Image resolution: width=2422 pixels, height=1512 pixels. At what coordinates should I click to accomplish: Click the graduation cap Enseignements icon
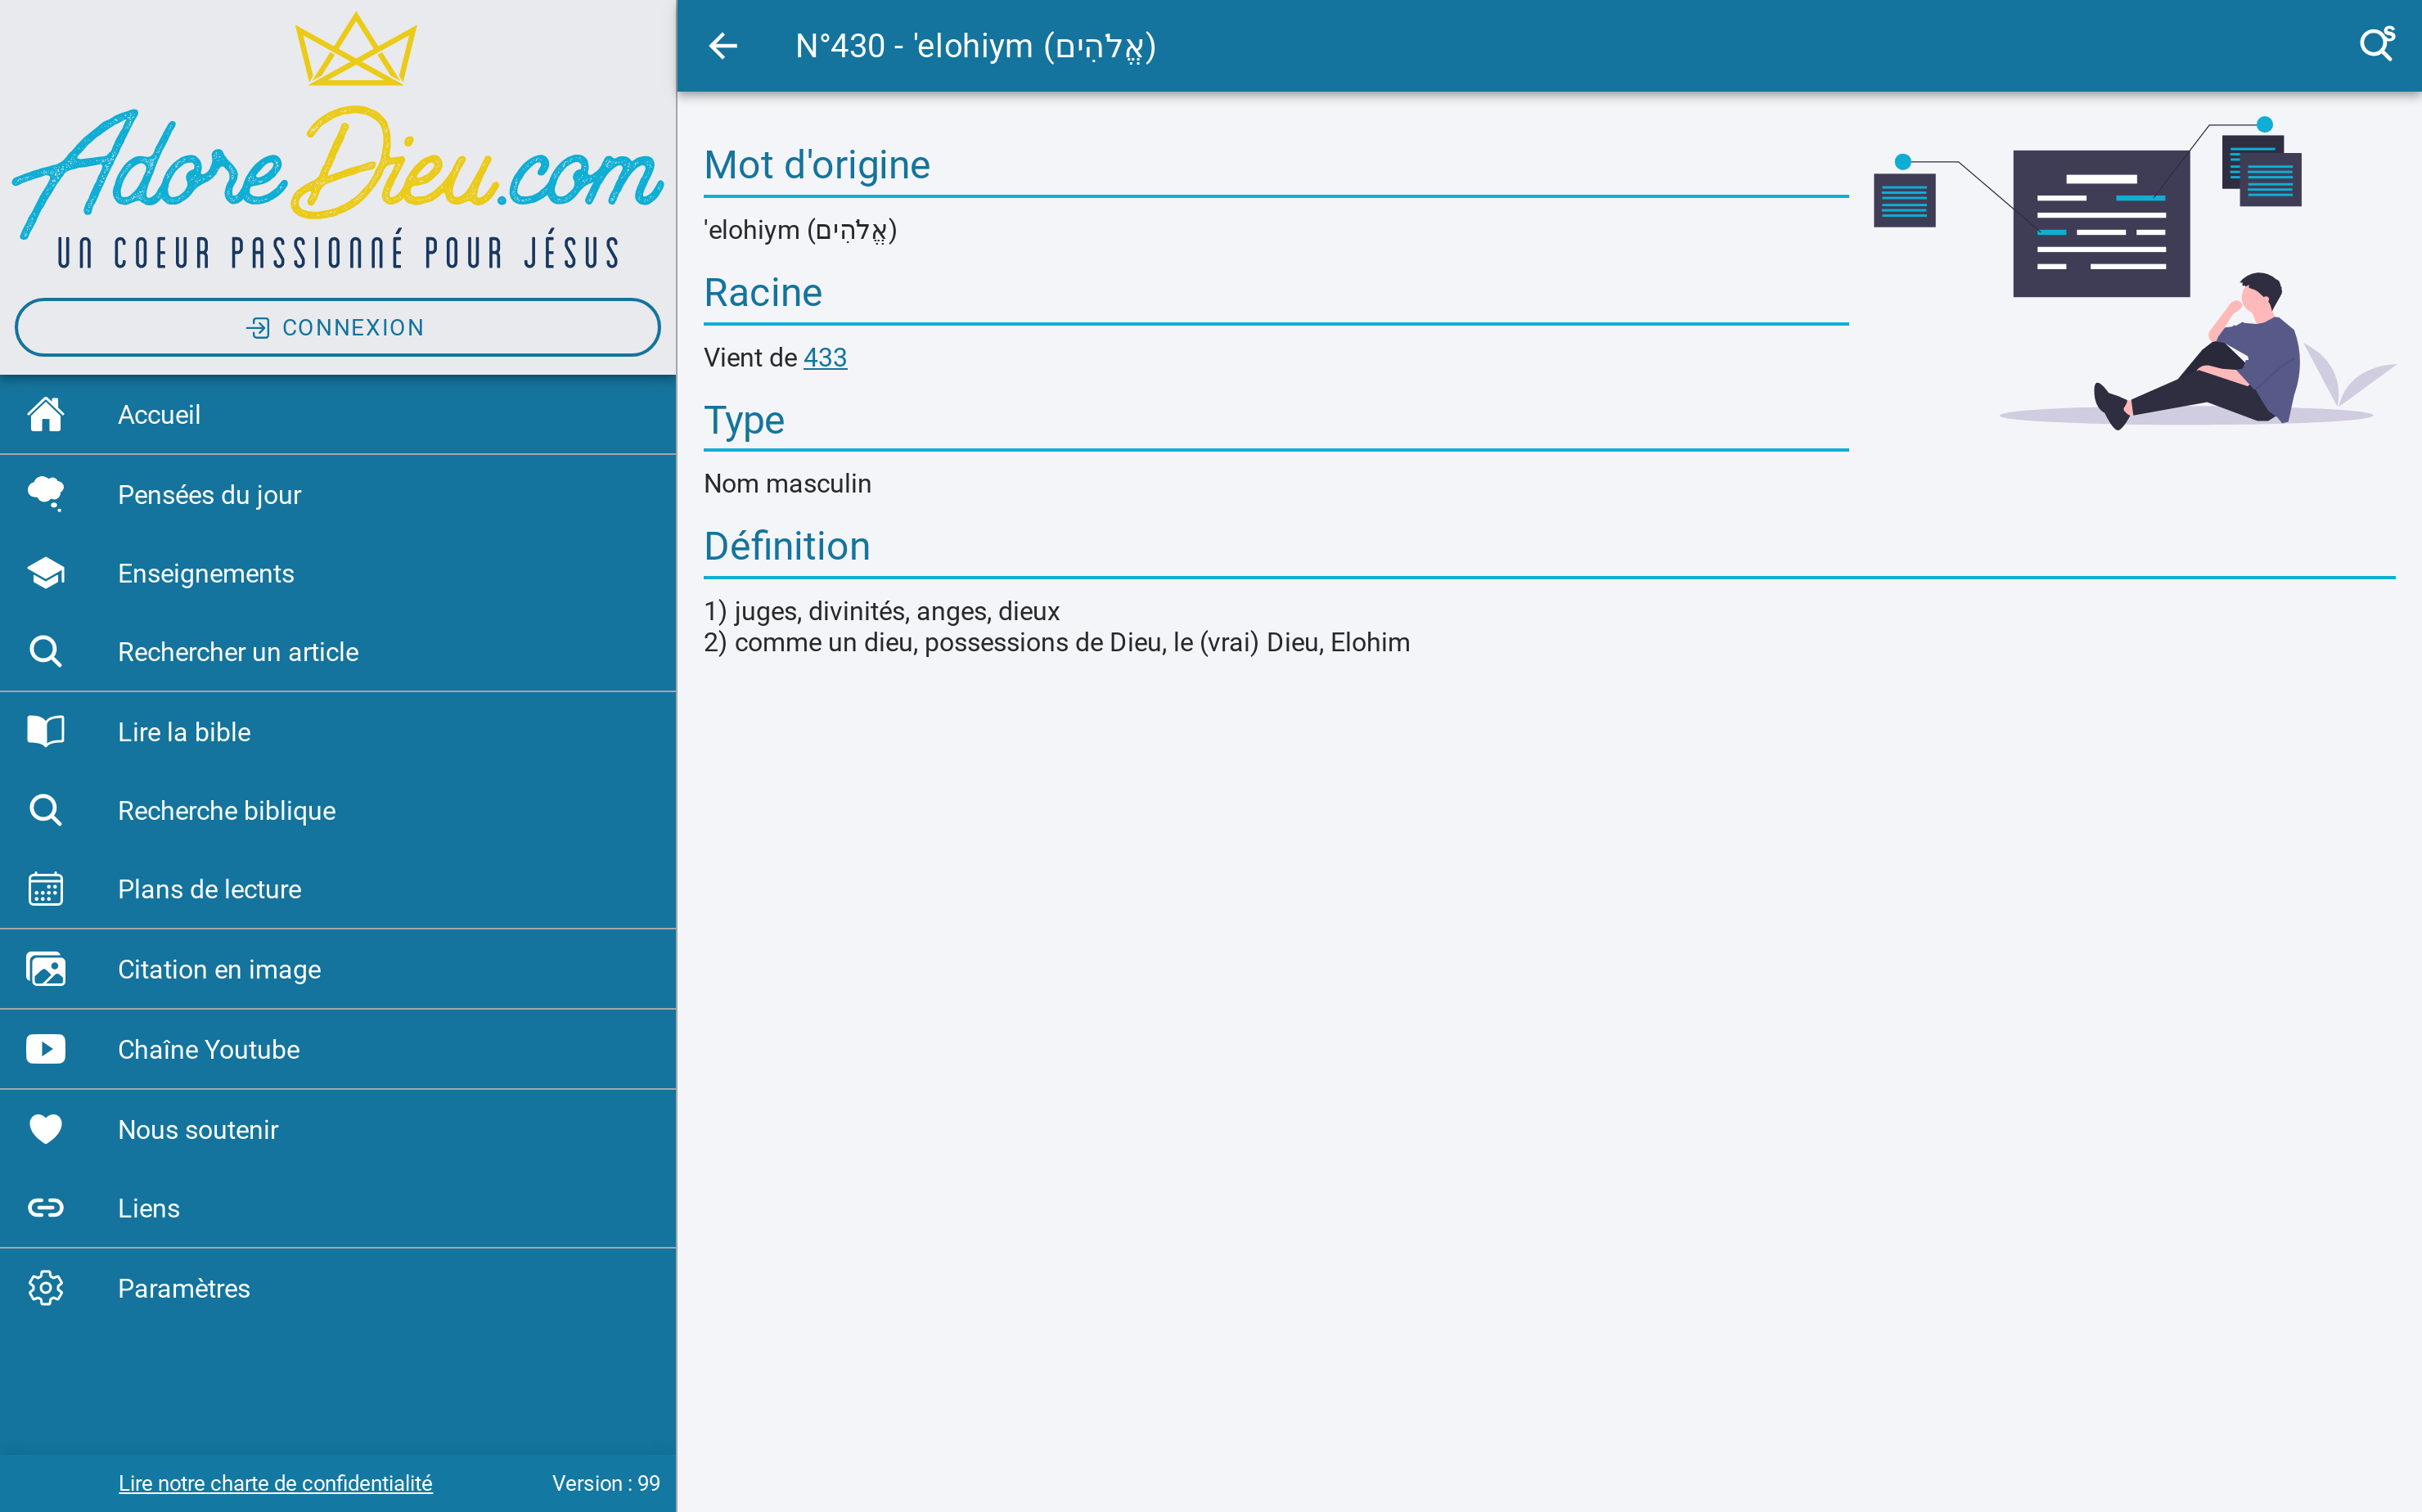pos(46,573)
